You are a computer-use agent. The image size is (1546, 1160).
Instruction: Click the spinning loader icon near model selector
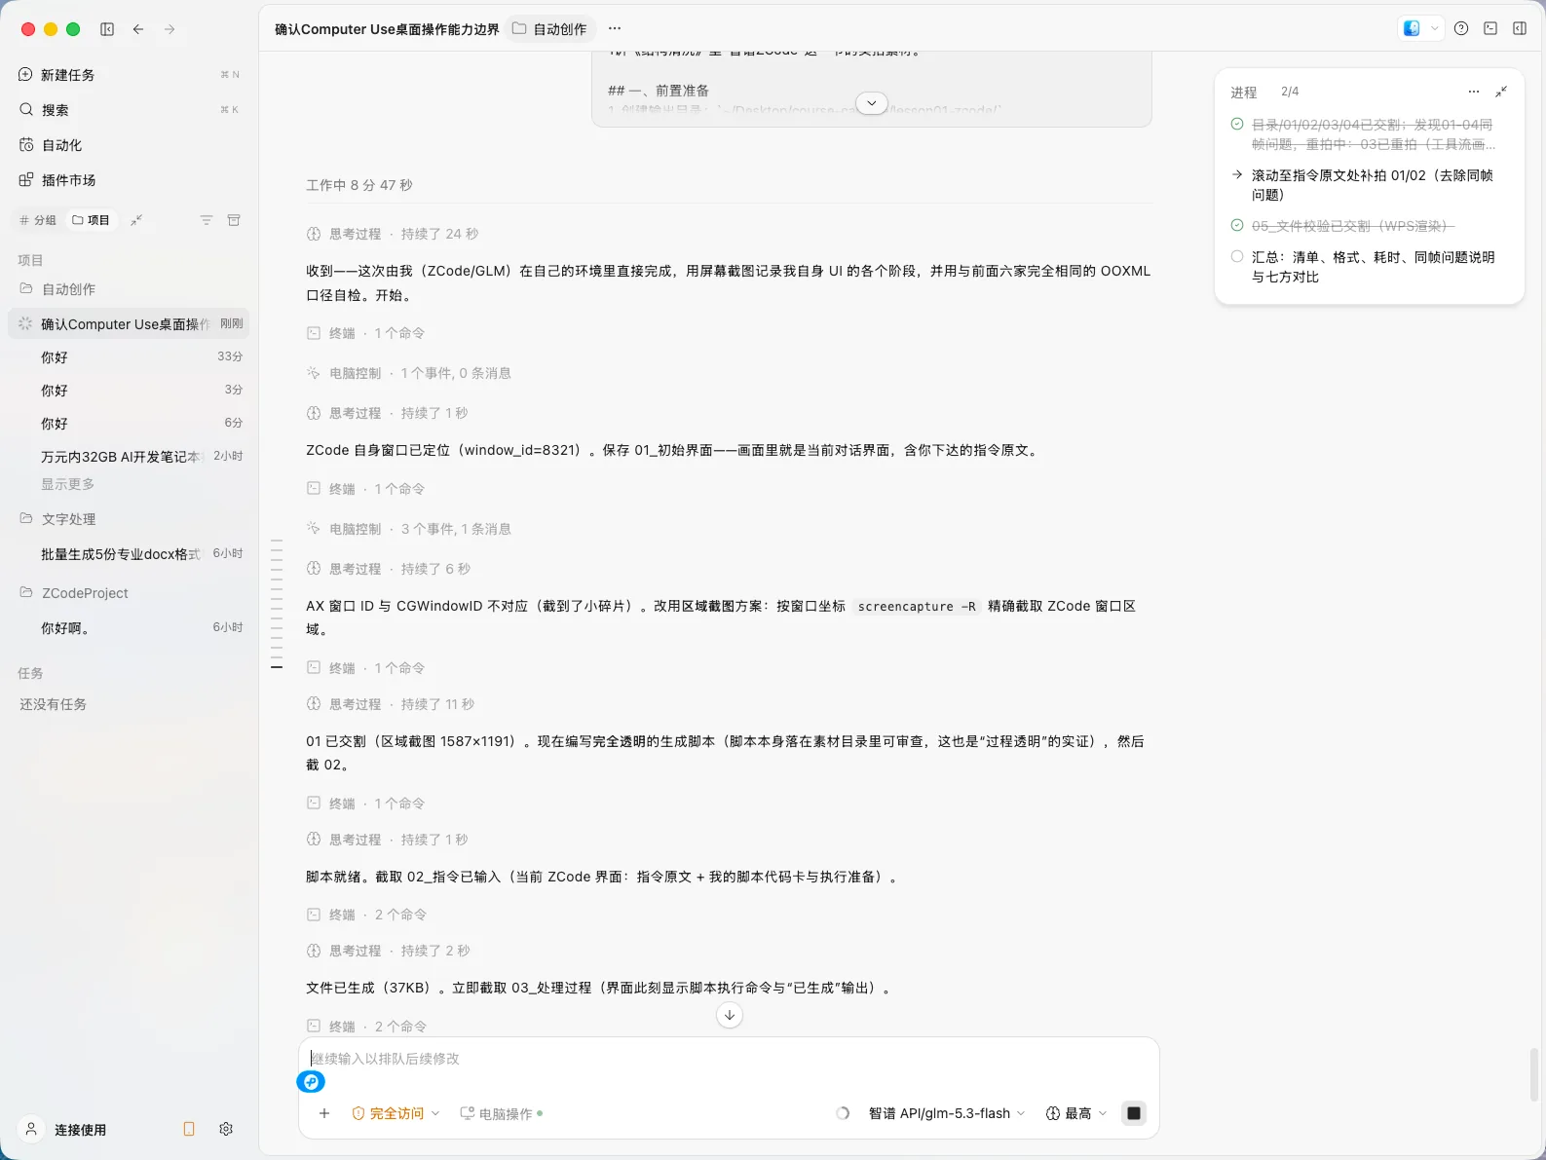tap(843, 1113)
